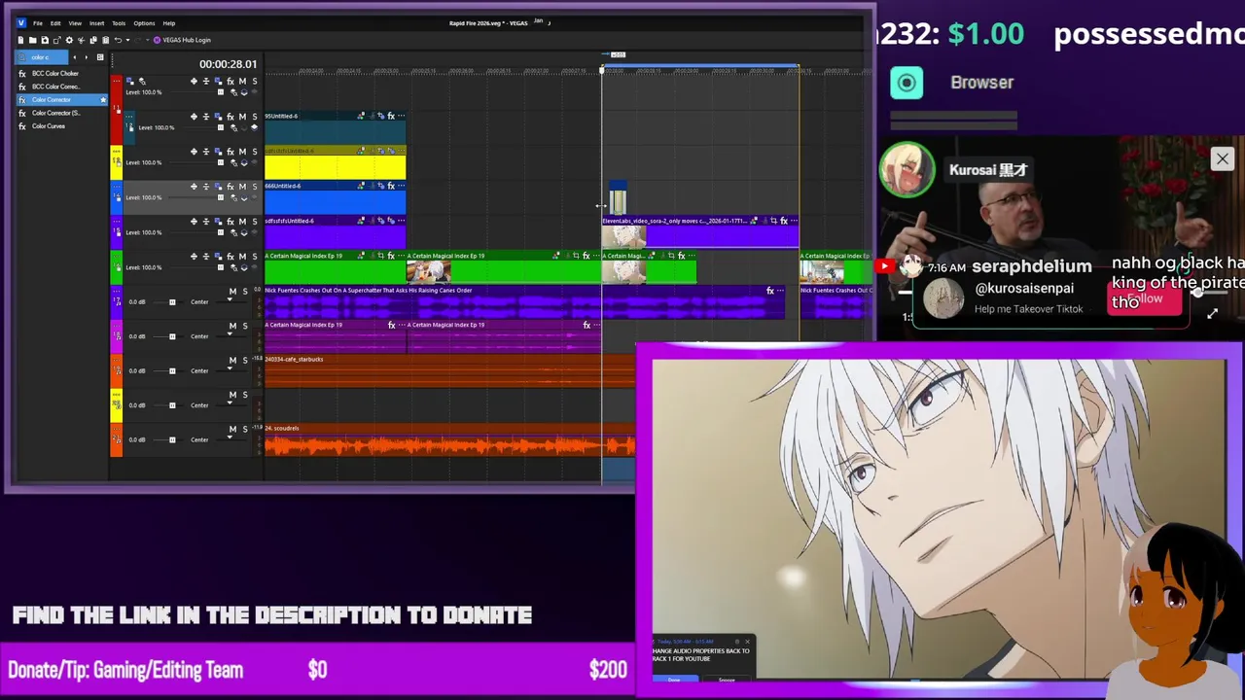Open the View menu
Screen dimensions: 1245x700
[75, 23]
